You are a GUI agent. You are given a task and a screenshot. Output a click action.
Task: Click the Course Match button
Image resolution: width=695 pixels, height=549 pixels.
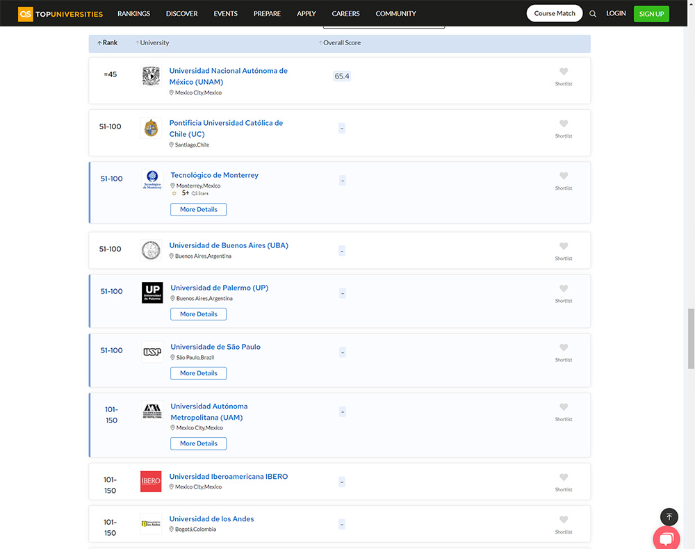click(555, 14)
